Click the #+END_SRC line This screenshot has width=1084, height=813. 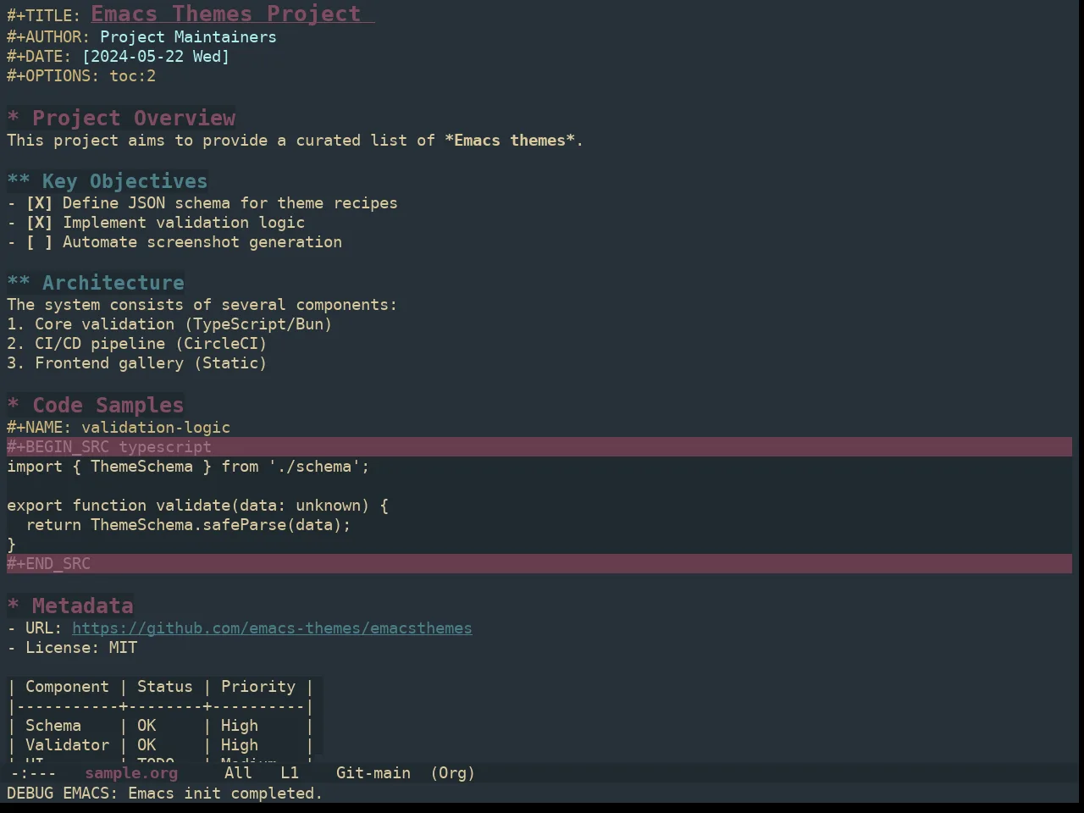pos(539,564)
